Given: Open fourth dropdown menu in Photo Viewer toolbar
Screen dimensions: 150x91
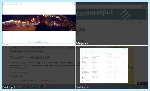Looking at the screenshot, I should 17,4.
